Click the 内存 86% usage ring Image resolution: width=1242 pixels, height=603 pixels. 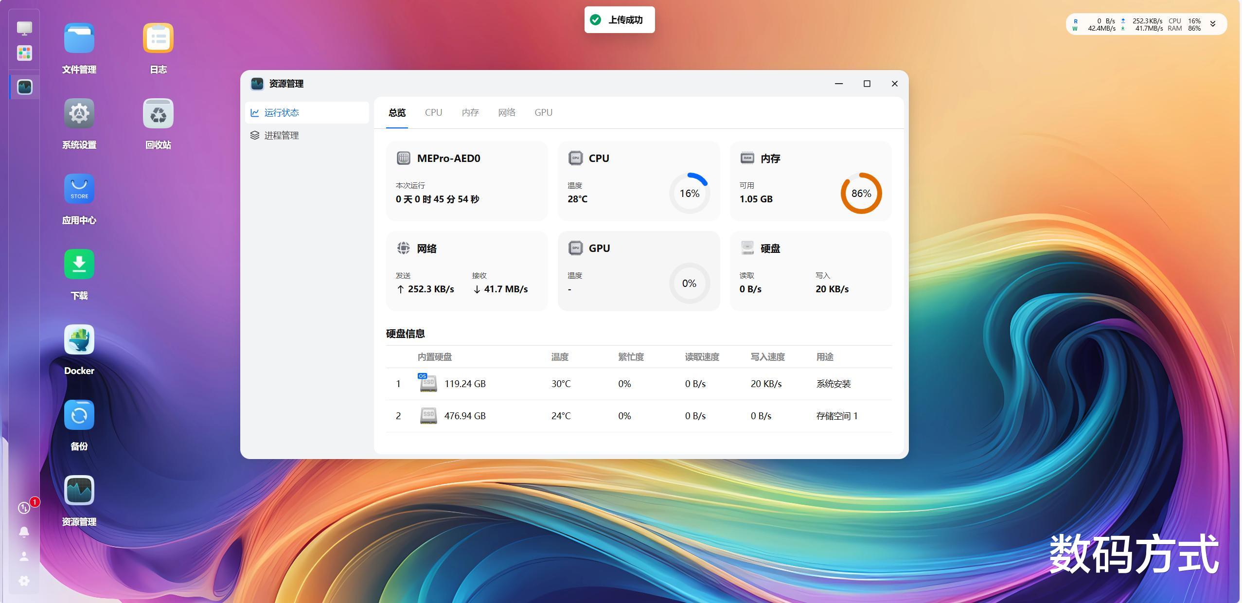[861, 194]
